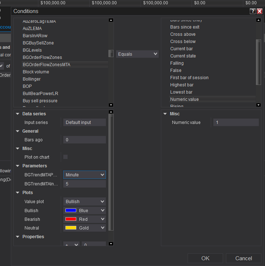Click the Bars ago input field
The height and width of the screenshot is (266, 265).
85,140
